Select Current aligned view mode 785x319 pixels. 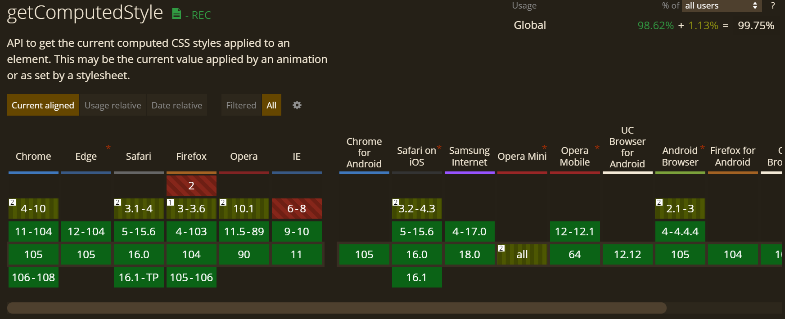(43, 105)
